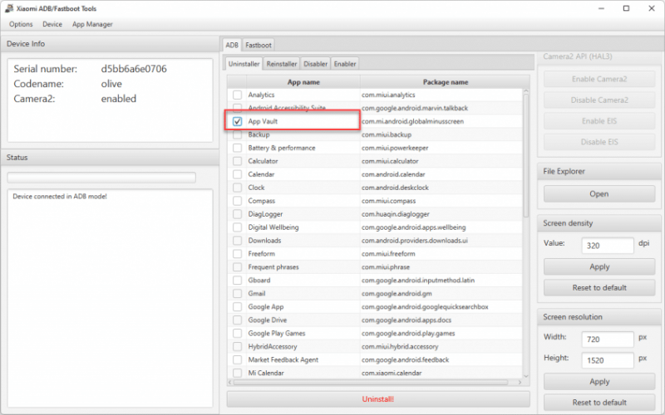The width and height of the screenshot is (665, 415).
Task: Open the File Explorer with Open button
Action: click(x=598, y=194)
